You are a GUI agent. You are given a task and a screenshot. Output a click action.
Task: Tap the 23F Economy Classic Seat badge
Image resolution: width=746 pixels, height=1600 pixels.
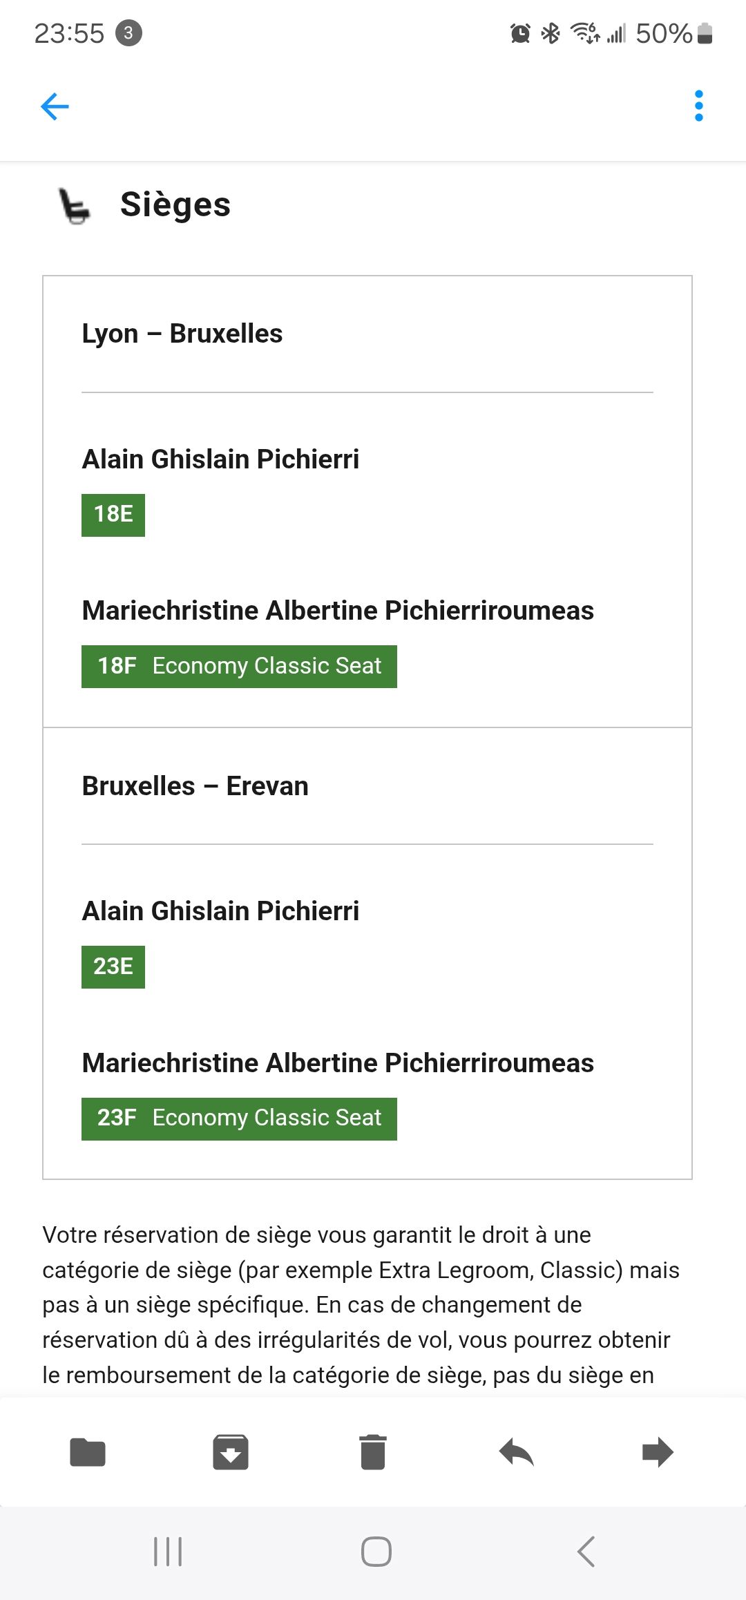239,1119
